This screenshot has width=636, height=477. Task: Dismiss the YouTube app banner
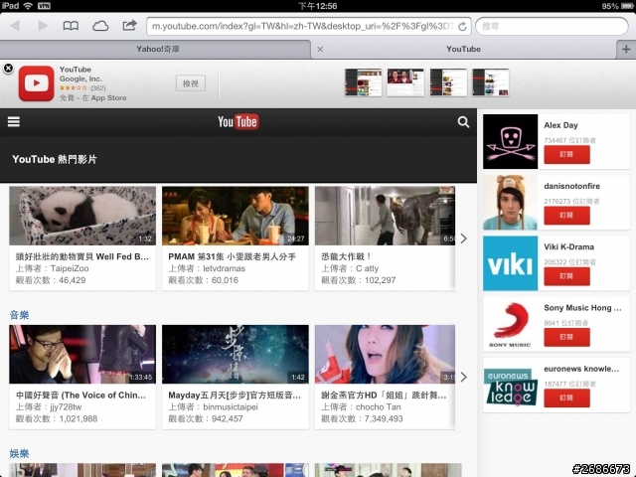click(x=8, y=69)
